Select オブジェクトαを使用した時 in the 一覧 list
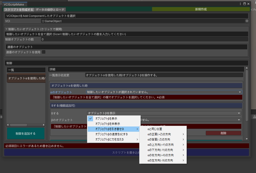 (26, 78)
